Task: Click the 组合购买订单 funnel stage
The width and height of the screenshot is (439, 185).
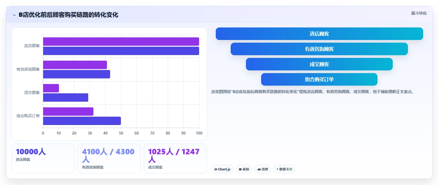Action: click(319, 79)
